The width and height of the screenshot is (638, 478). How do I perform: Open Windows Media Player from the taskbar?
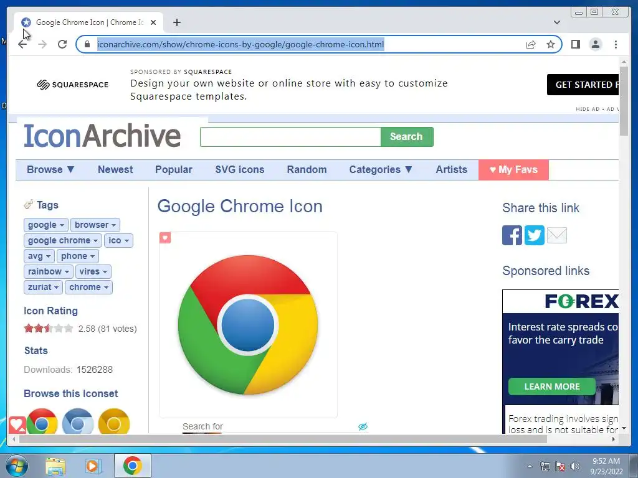pos(93,466)
